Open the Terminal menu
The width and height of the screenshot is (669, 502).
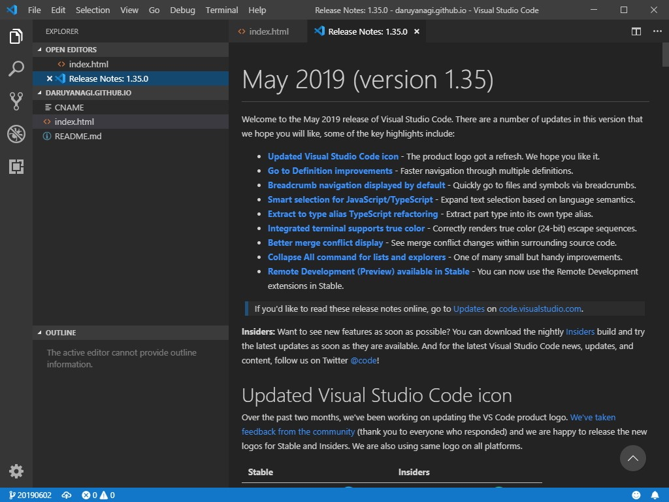pos(221,10)
